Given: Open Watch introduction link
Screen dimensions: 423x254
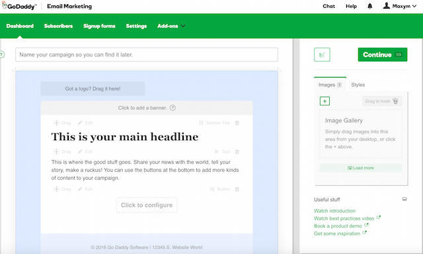Looking at the screenshot, I should (x=334, y=211).
